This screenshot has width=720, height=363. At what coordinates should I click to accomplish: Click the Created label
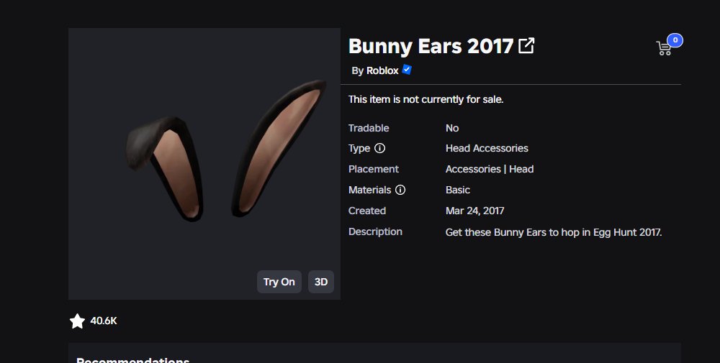(367, 211)
